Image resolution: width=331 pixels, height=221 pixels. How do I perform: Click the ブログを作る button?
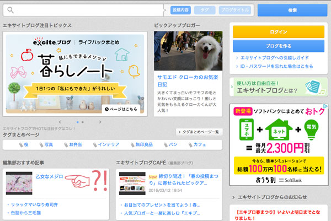(279, 46)
